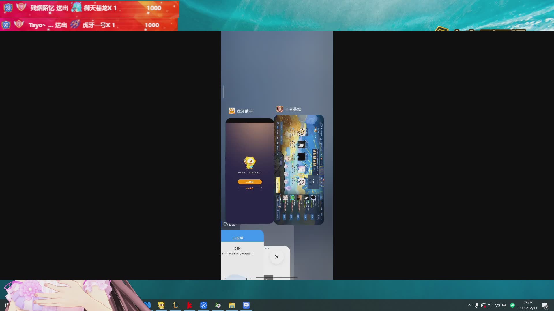Switch the 中 input method indicator
The width and height of the screenshot is (554, 311).
504,305
